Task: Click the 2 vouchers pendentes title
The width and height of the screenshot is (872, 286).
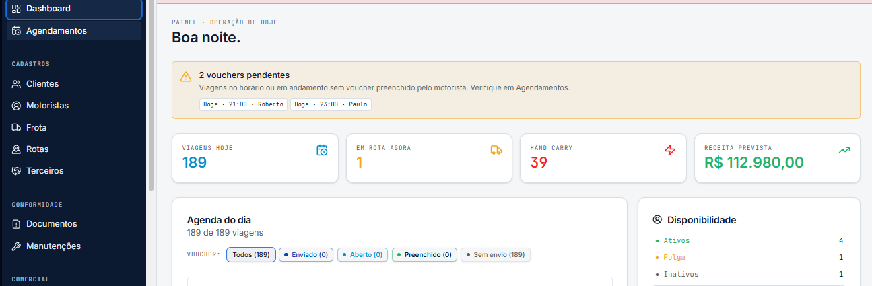Action: (x=244, y=75)
